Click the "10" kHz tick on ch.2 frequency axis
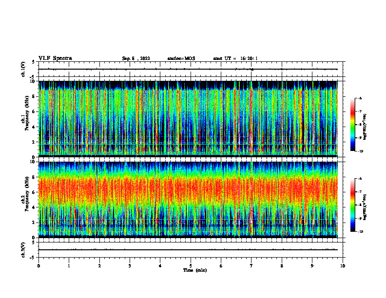 (33, 162)
